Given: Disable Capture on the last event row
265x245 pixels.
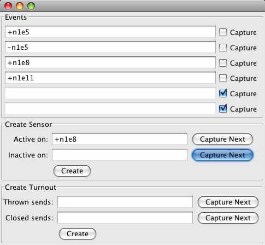Looking at the screenshot, I should click(223, 109).
